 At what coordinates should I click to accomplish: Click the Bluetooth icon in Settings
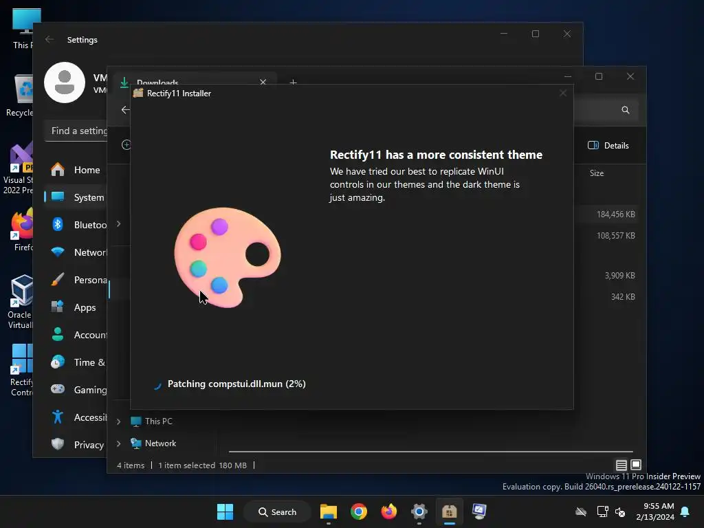[x=58, y=224]
